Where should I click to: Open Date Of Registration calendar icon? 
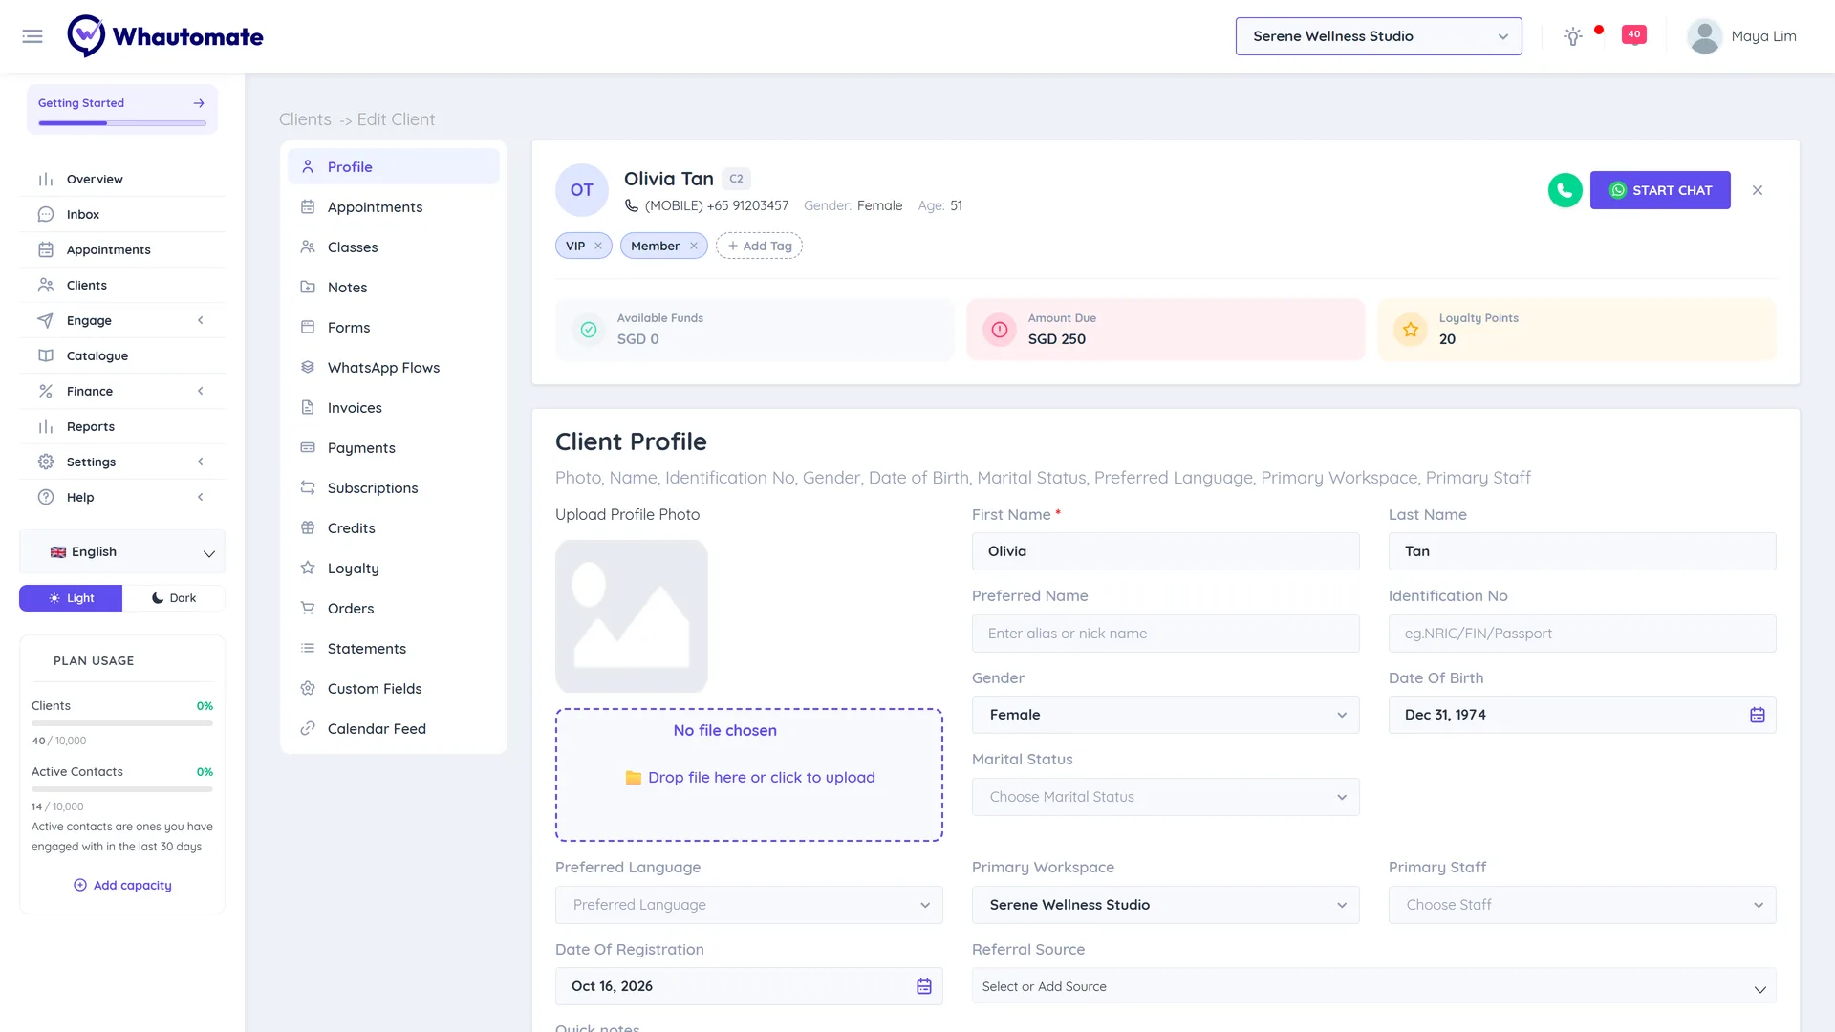(924, 986)
